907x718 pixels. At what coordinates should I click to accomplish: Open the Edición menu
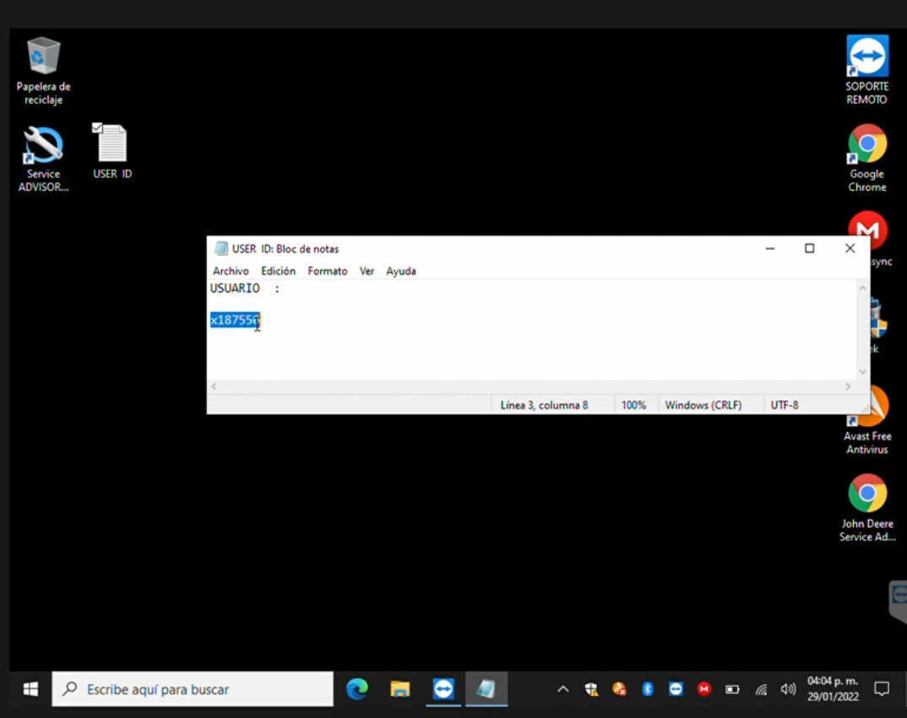[x=278, y=271]
